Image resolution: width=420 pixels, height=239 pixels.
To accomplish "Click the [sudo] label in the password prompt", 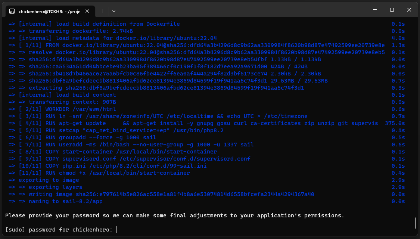I will (15, 229).
